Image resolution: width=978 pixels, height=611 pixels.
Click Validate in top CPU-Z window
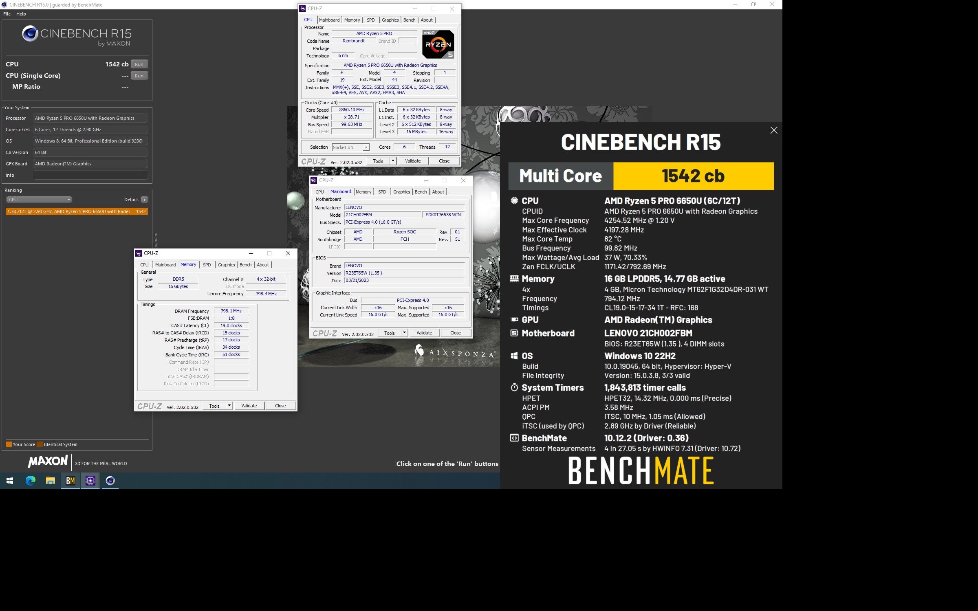(413, 161)
